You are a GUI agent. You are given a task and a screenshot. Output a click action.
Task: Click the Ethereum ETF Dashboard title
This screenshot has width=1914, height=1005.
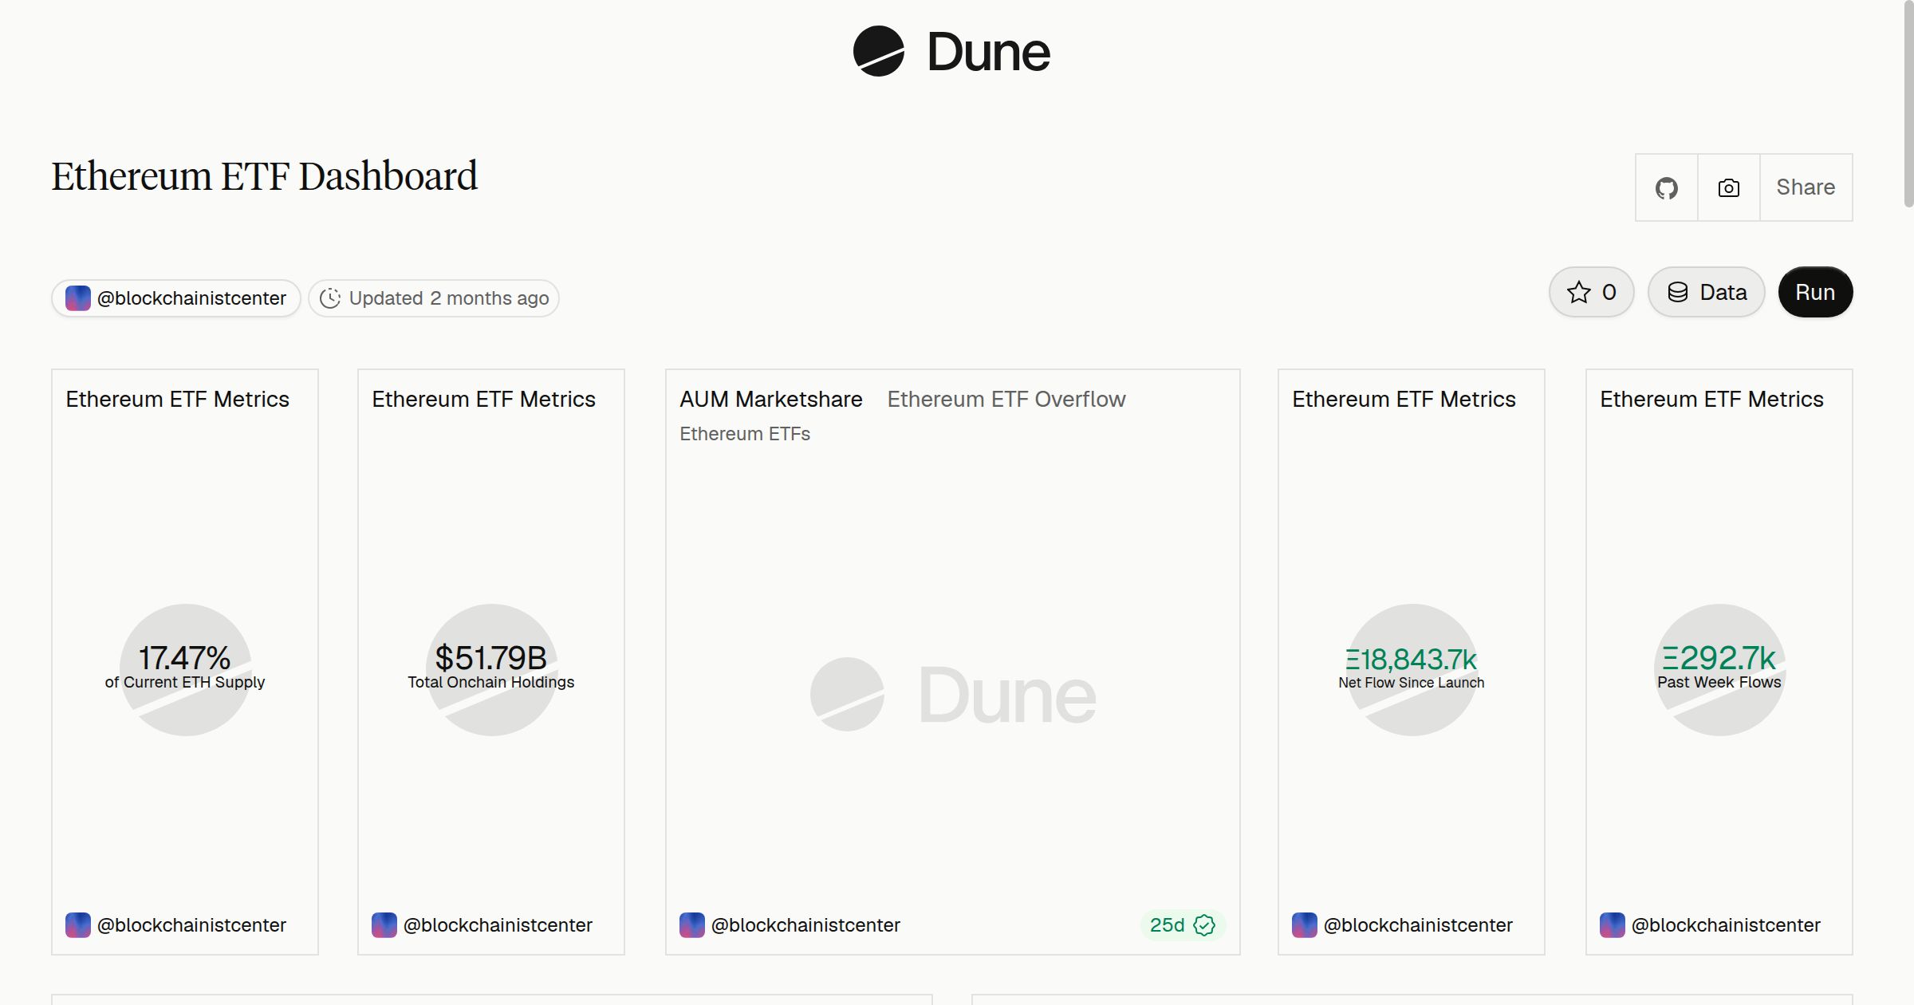[x=265, y=176]
